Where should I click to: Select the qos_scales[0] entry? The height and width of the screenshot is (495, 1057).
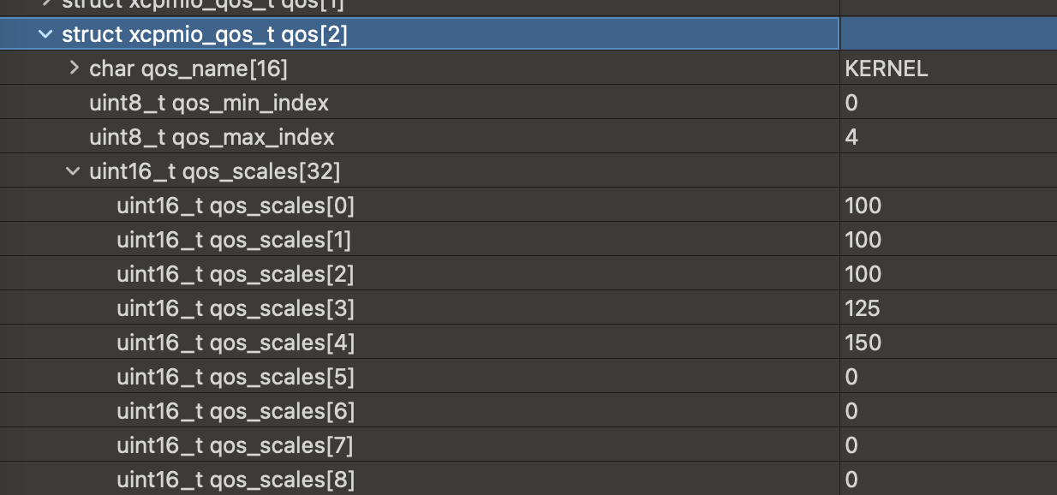236,206
